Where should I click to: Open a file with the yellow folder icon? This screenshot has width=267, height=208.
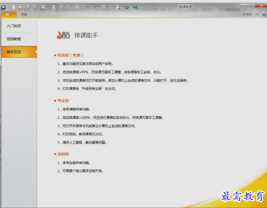[21, 7]
